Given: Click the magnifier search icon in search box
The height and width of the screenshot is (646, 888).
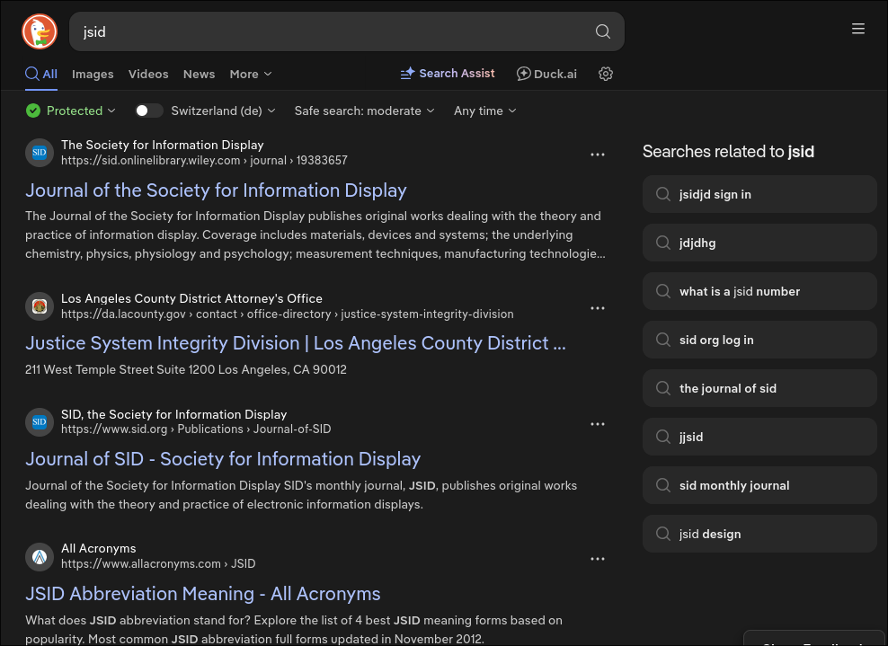Looking at the screenshot, I should pos(602,32).
